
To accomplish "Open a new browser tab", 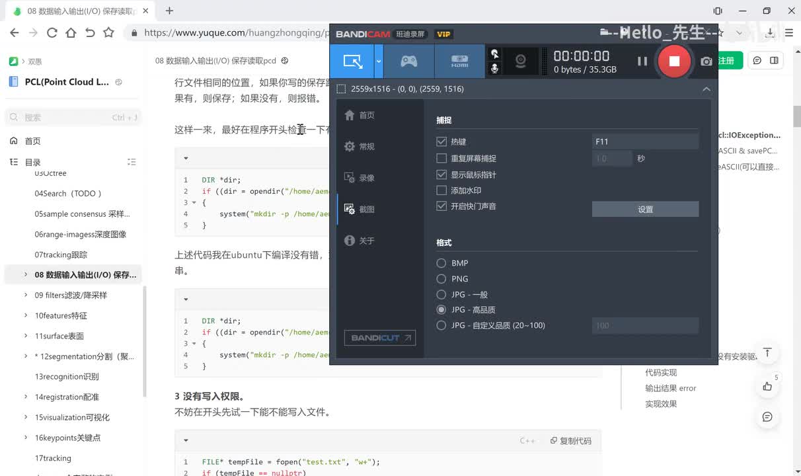I will (x=169, y=11).
